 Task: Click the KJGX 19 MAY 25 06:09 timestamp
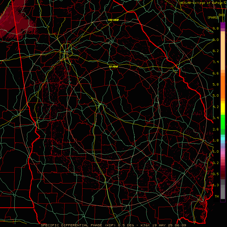point(163,225)
